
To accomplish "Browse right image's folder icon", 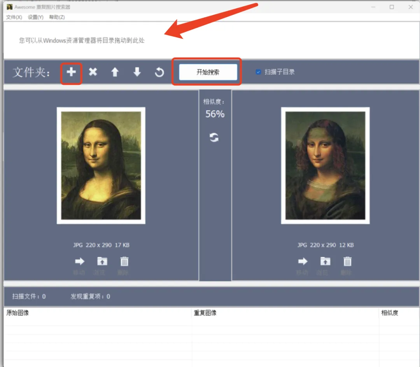I will 325,261.
